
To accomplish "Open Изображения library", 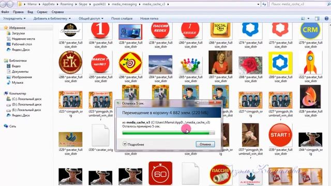I will pos(22,77).
